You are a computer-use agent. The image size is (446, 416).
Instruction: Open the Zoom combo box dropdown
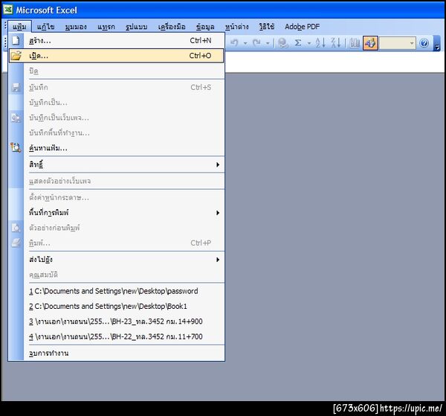coord(412,43)
